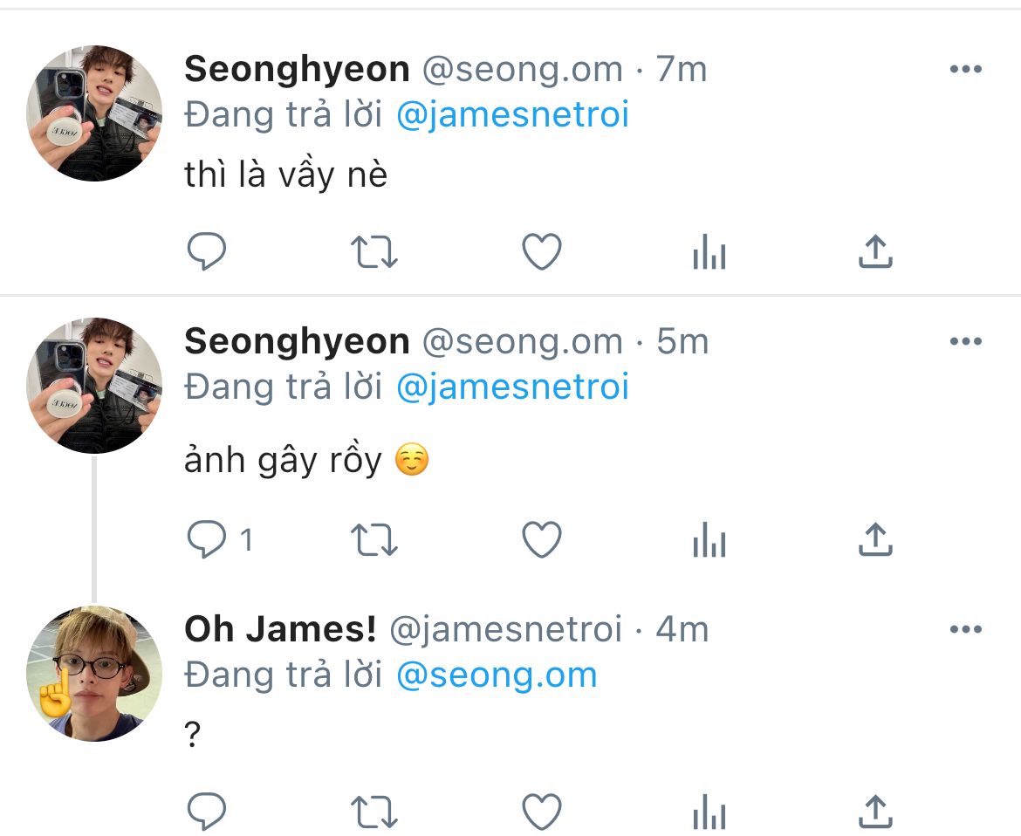Open more options on Oh James!'s reply
The width and height of the screenshot is (1021, 836).
click(x=965, y=629)
